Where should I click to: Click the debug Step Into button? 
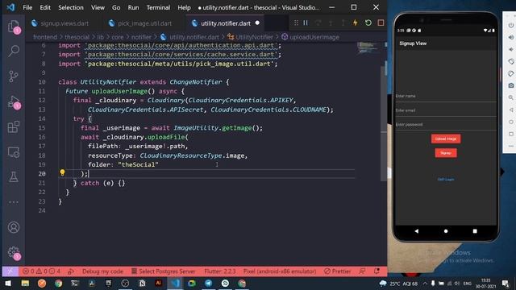(331, 23)
